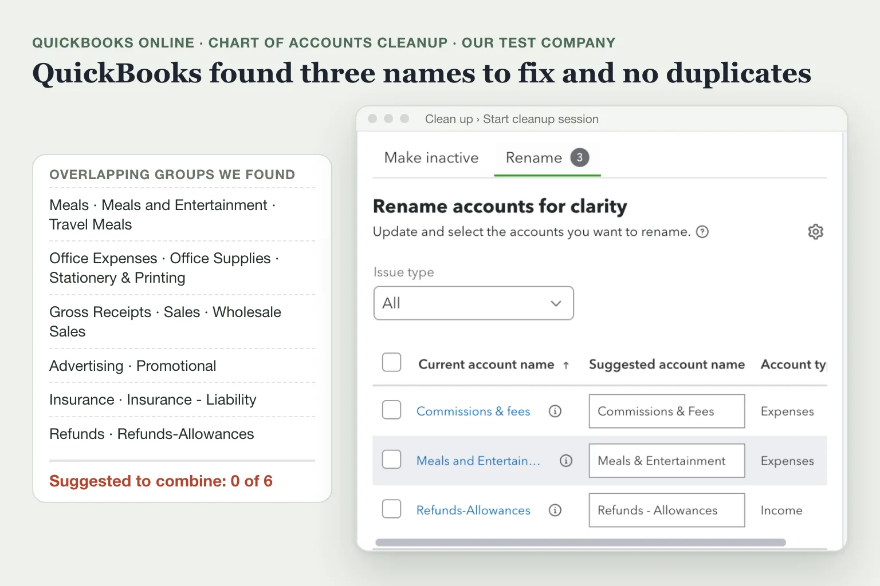
Task: Open info icon beside Meals and Entertain…
Action: pos(566,461)
